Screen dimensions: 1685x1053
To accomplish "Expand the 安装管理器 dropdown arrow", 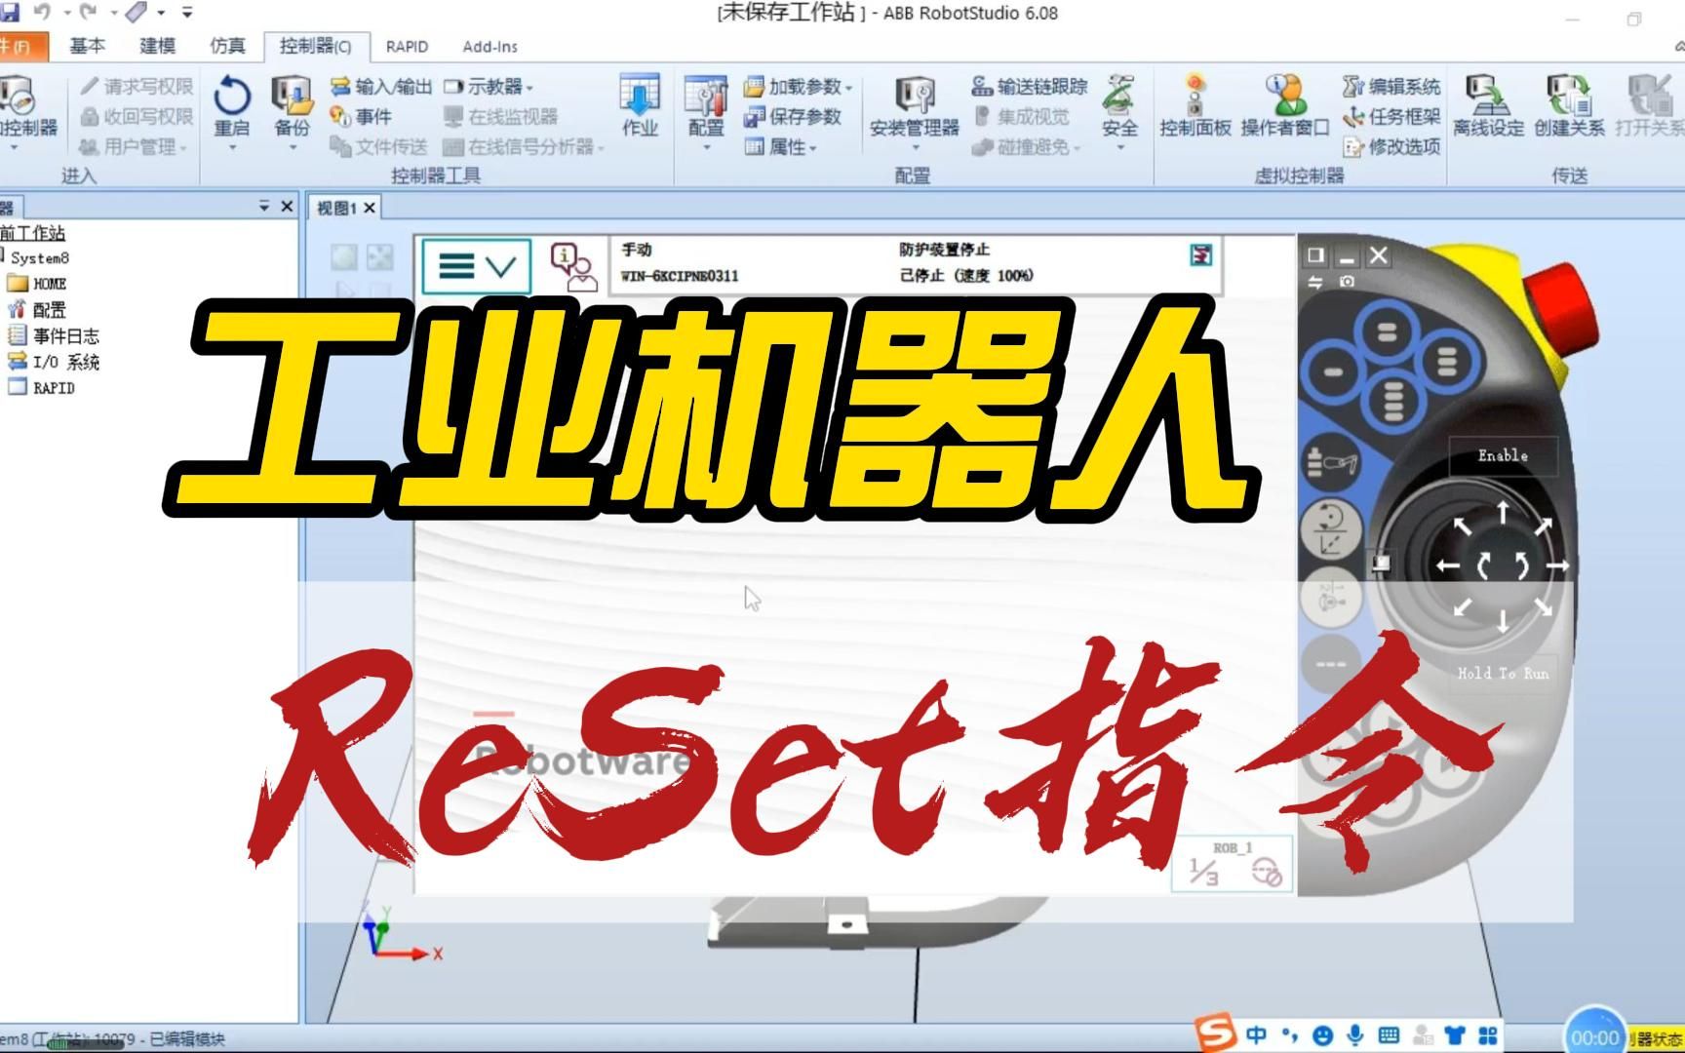I will (x=915, y=147).
